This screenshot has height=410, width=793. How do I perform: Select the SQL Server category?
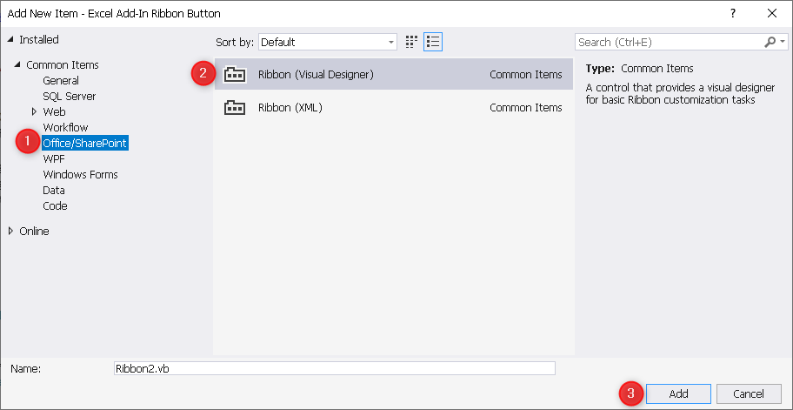pos(70,96)
